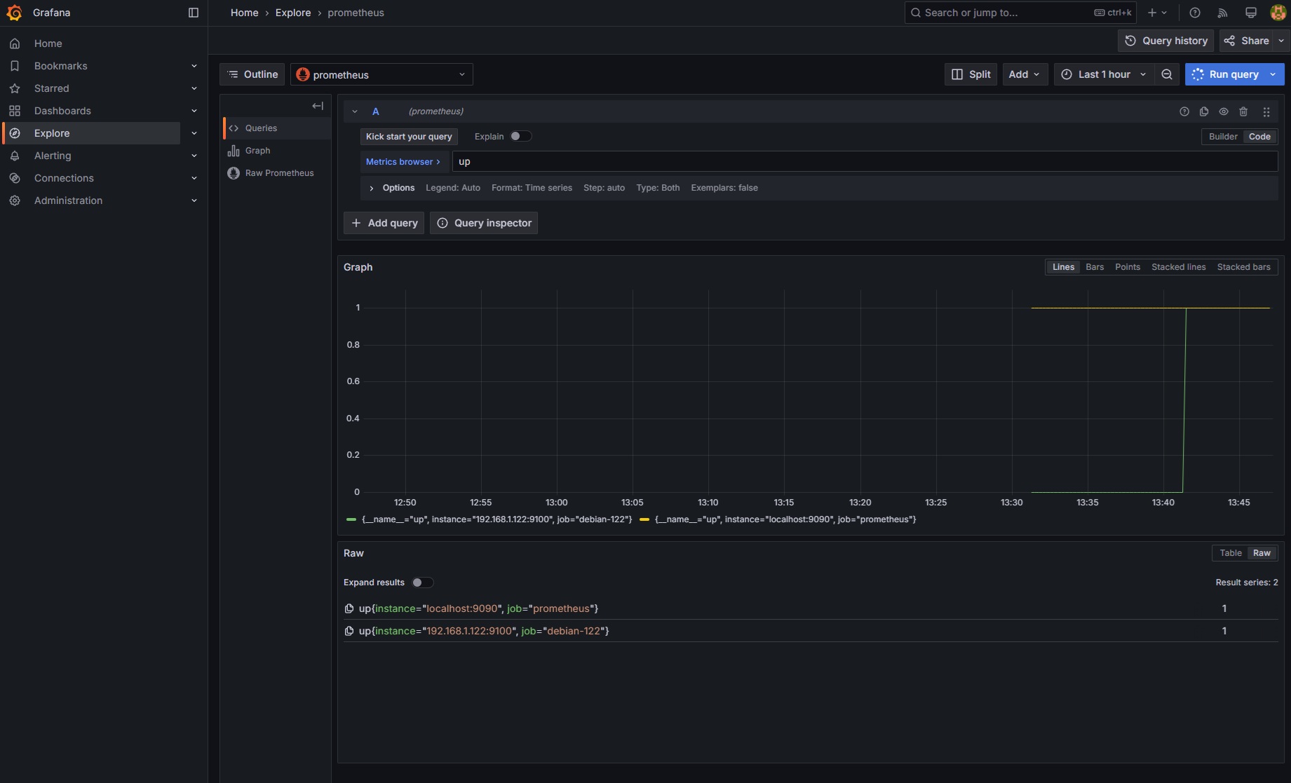Viewport: 1291px width, 783px height.
Task: Hide query A response with eye icon
Action: 1224,111
